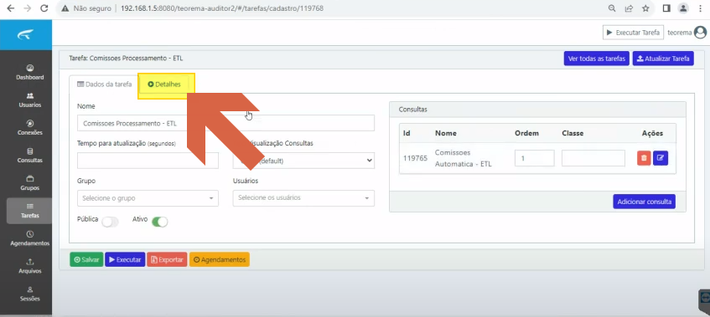
Task: Open Arquivos in the sidebar
Action: [x=30, y=267]
